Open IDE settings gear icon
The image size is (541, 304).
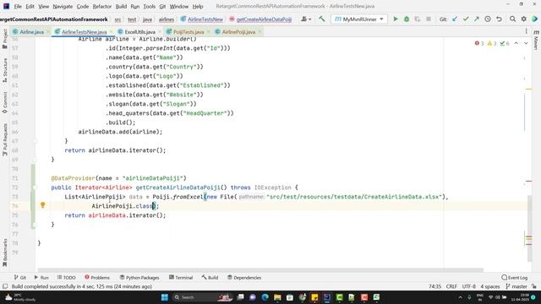pos(524,19)
